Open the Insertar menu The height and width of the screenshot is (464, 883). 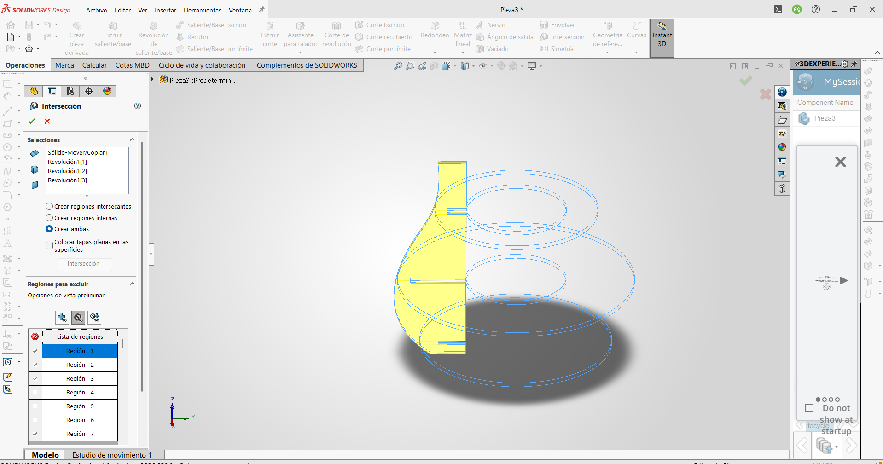pos(165,10)
